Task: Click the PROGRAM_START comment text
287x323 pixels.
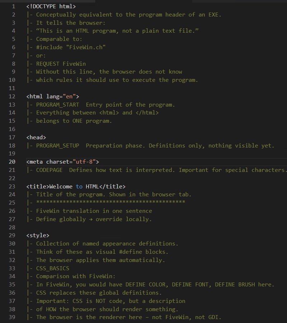Action: point(58,105)
